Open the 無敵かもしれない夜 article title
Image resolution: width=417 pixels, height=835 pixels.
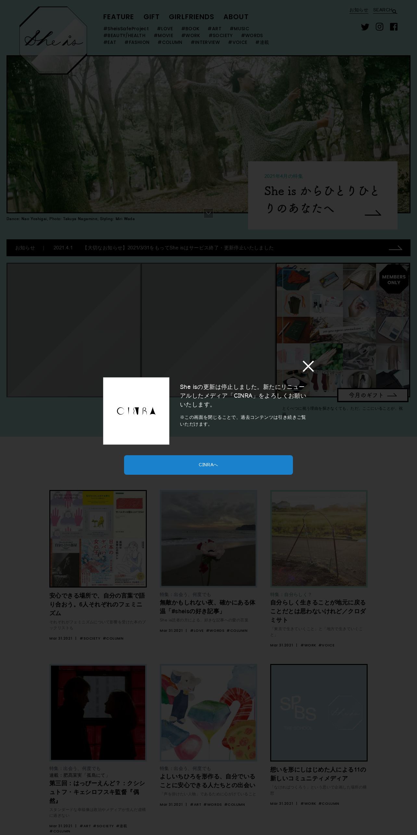[208, 607]
